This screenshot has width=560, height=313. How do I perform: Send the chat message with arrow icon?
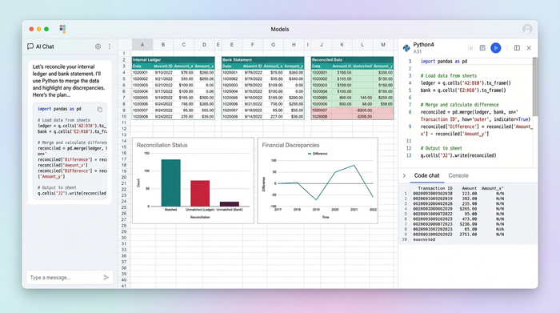click(x=106, y=277)
